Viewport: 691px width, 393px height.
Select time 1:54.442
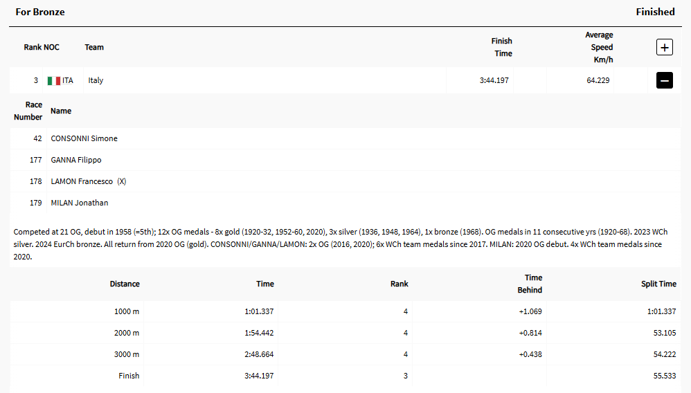point(259,333)
